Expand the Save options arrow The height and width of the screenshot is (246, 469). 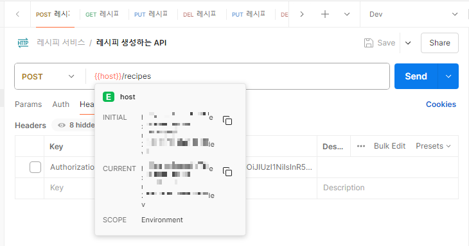408,43
